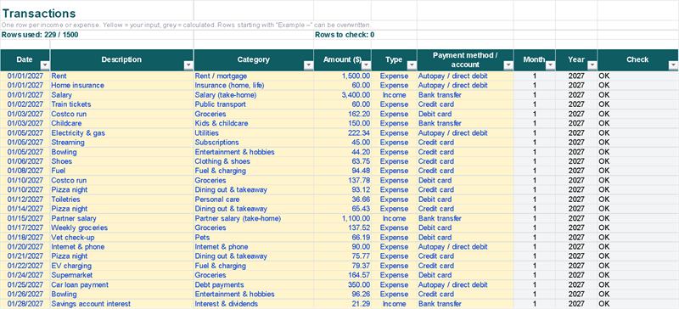Open the Type column filter dropdown
The image size is (679, 309).
[412, 65]
